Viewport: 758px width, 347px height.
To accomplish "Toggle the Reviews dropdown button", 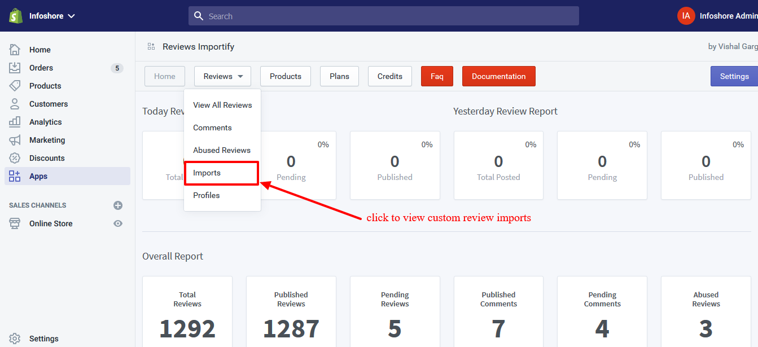I will [222, 76].
